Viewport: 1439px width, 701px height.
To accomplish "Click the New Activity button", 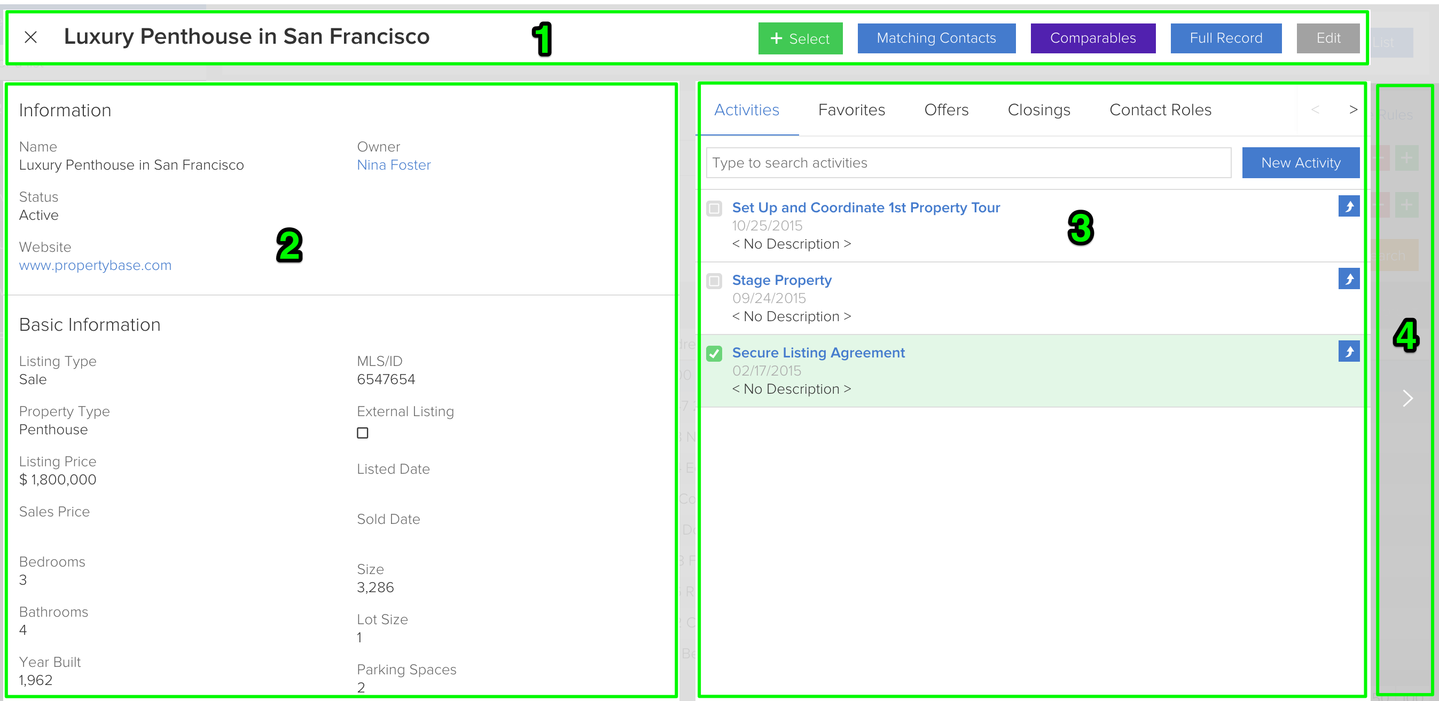I will (x=1301, y=162).
